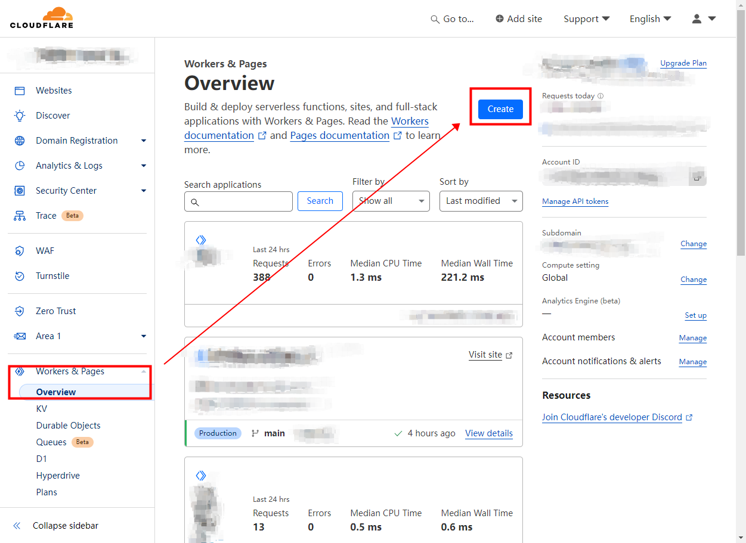746x543 pixels.
Task: Open Plans in the sidebar
Action: 47,492
